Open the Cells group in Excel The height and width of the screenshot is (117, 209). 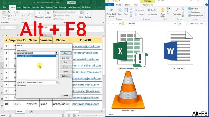tap(81, 15)
